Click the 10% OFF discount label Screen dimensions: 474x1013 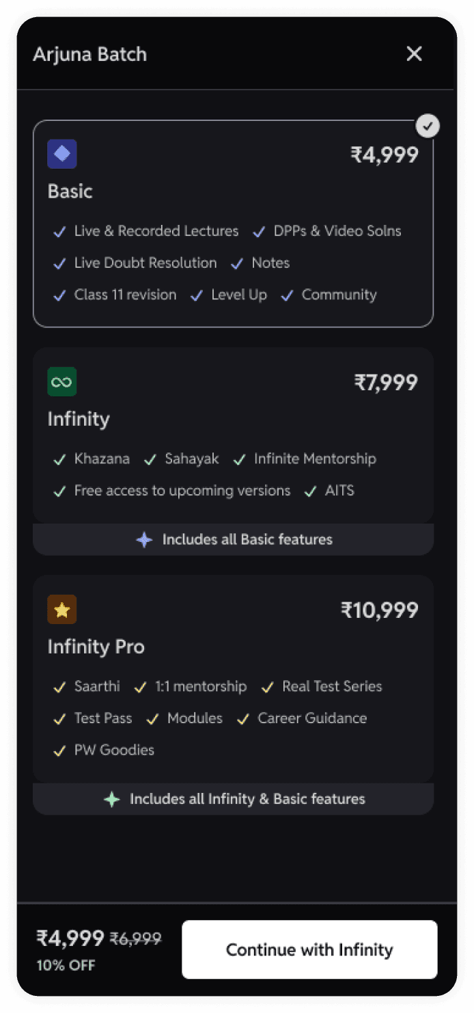tap(66, 966)
